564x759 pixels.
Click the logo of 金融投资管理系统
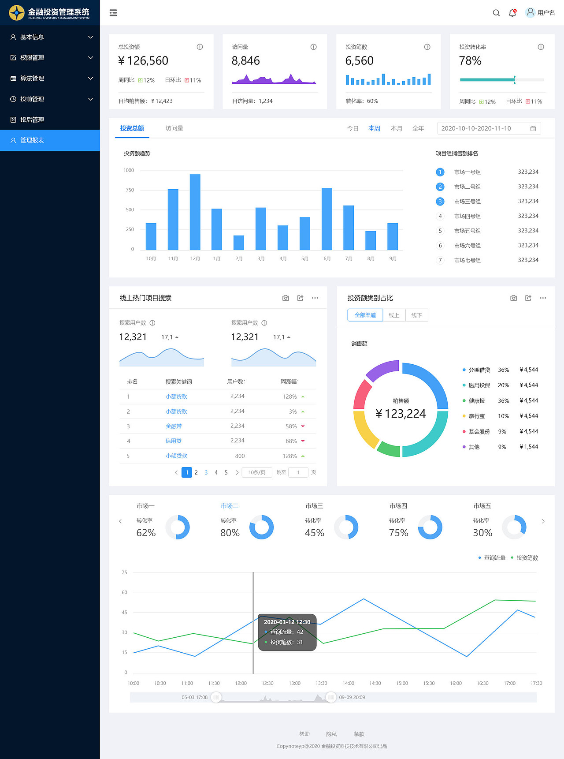(x=17, y=13)
